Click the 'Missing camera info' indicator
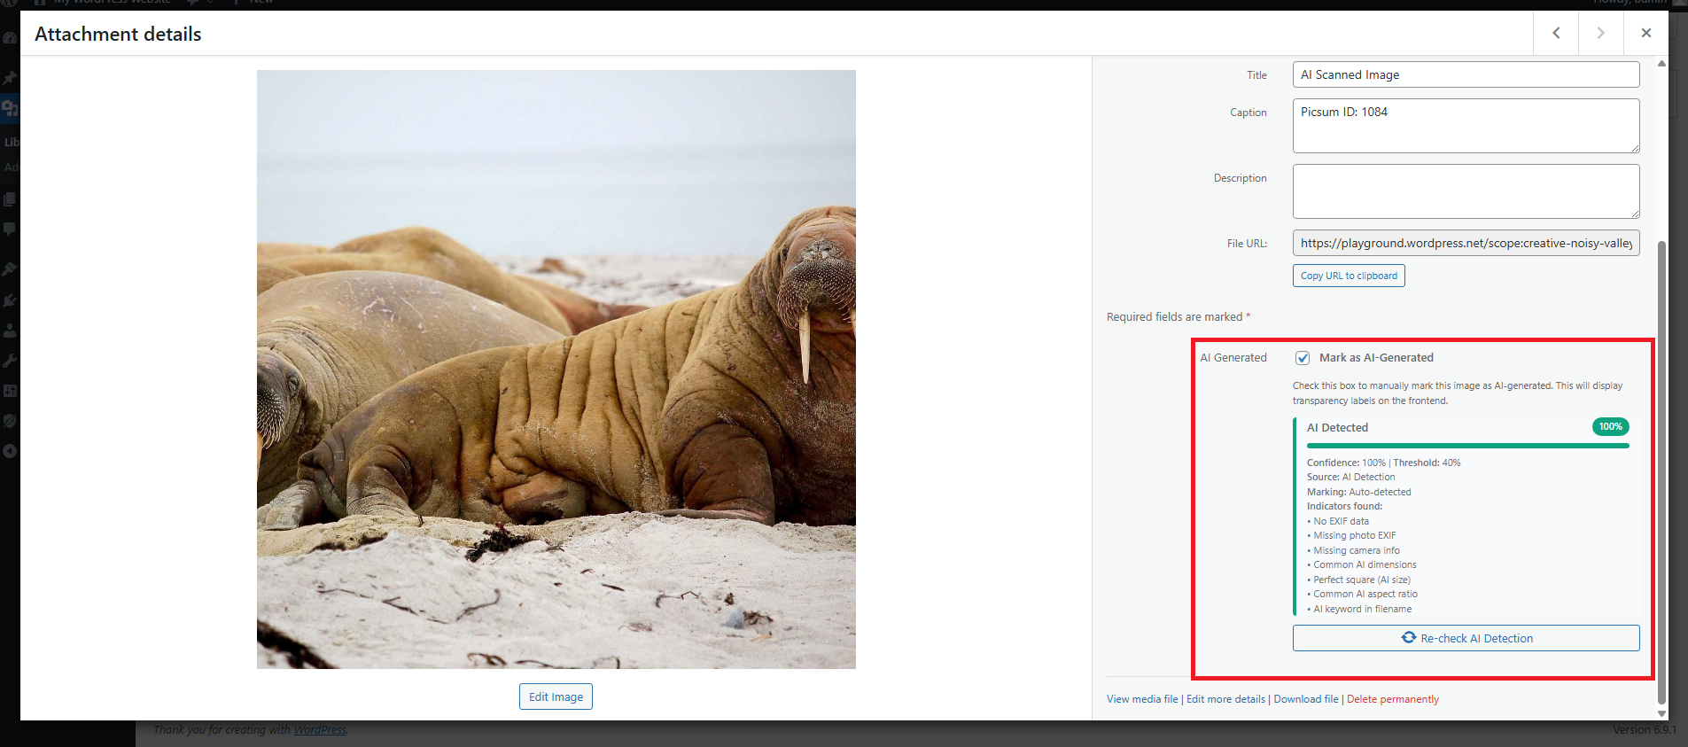The image size is (1688, 747). (x=1353, y=550)
